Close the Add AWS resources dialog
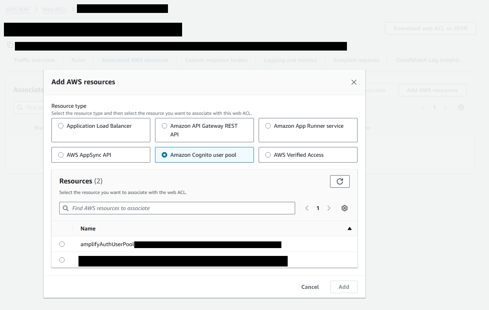 (x=354, y=82)
